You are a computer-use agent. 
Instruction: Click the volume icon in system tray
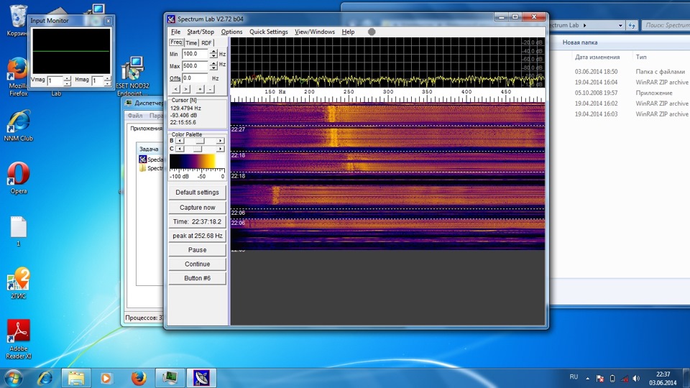click(635, 378)
